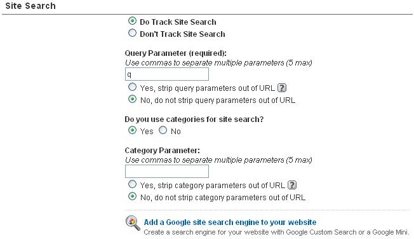Screen dimensions: 414x239
Task: Click the Category Parameter label
Action: [x=163, y=151]
